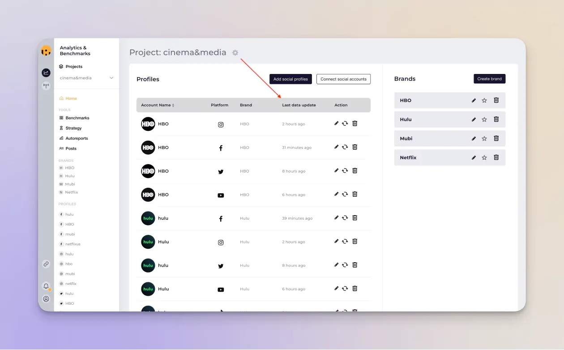Open the Strategy tool
Viewport: 564px width, 350px height.
[x=71, y=128]
